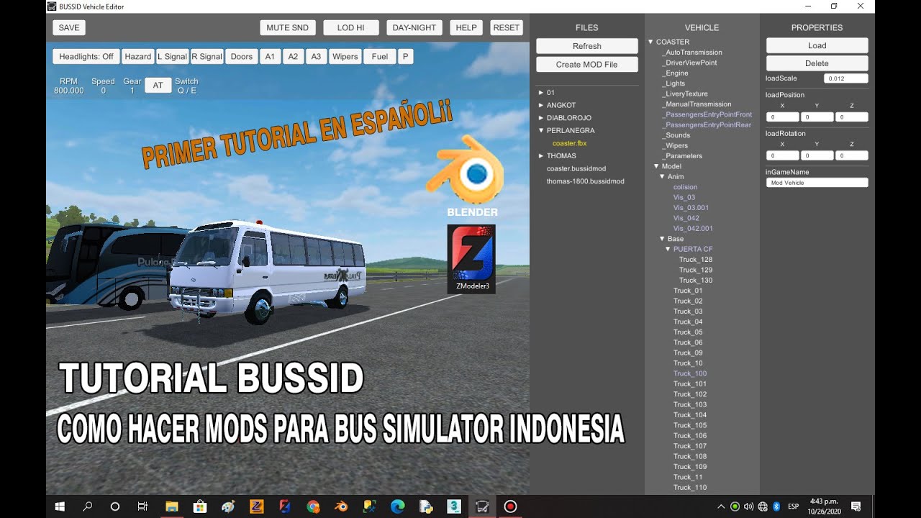Toggle the A3 animation
Image resolution: width=921 pixels, height=518 pixels.
point(316,56)
